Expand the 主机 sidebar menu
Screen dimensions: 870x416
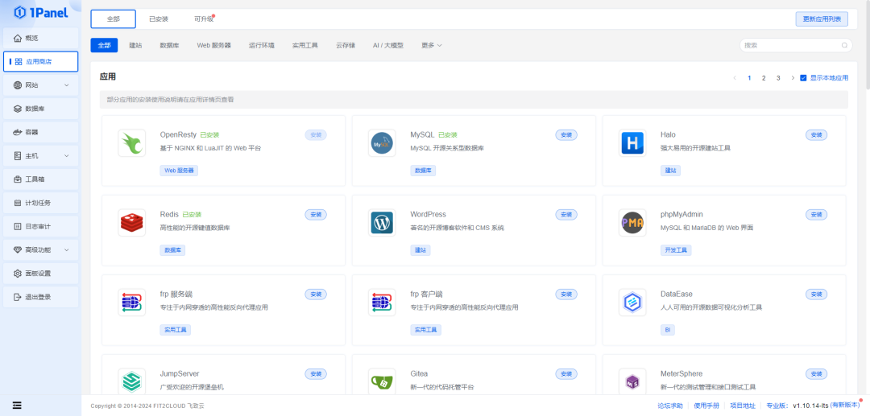[40, 155]
